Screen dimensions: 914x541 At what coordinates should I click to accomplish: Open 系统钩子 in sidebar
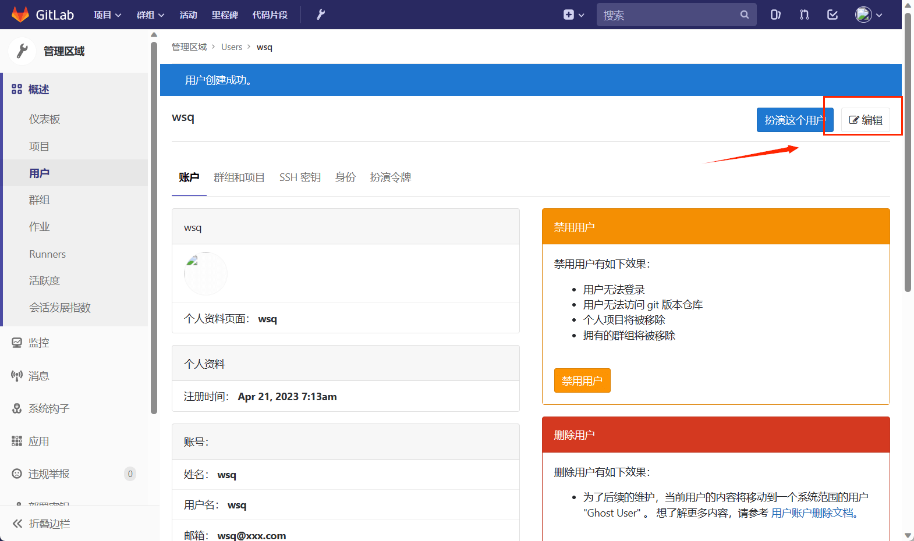click(x=49, y=409)
